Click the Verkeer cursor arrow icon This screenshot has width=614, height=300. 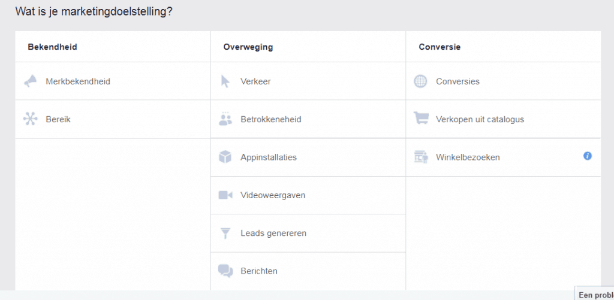tap(225, 81)
